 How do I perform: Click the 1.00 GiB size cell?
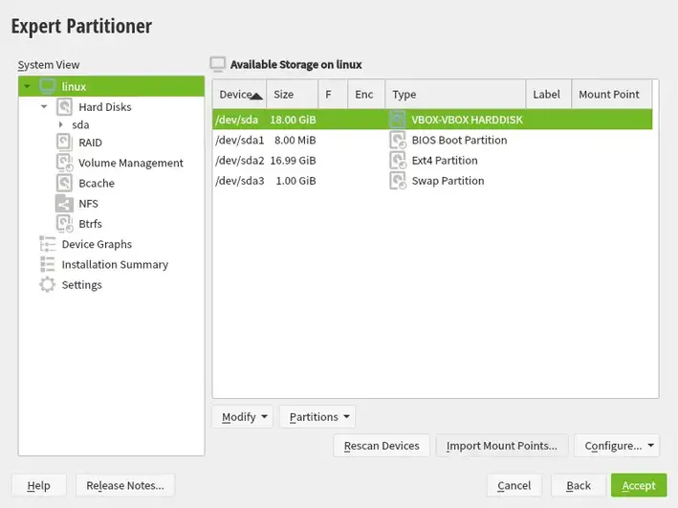click(295, 181)
